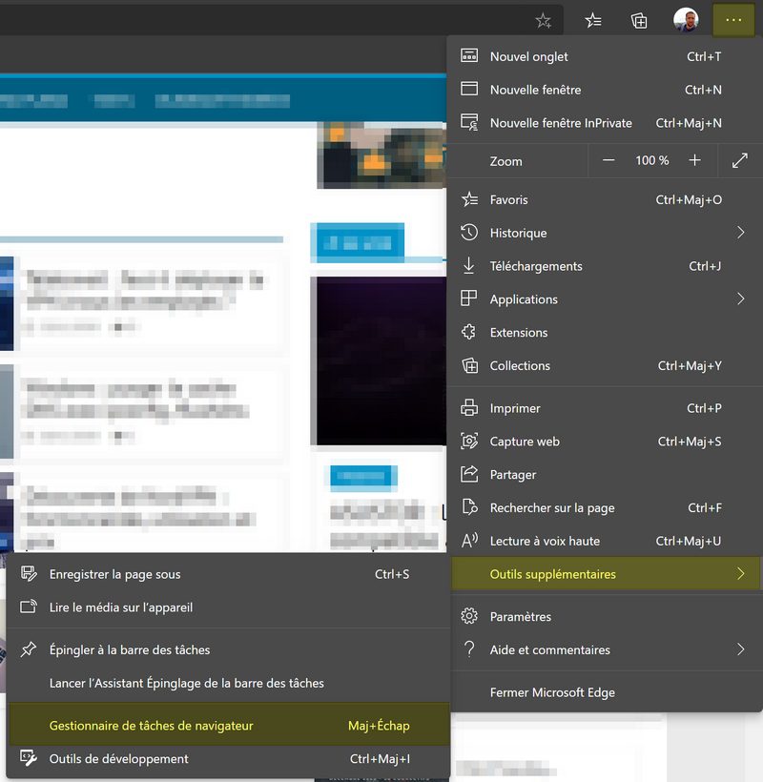The image size is (763, 782).
Task: Click the Historique clock icon
Action: pos(469,233)
